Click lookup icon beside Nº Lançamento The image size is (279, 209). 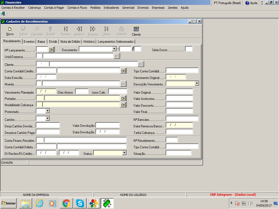(x=51, y=49)
